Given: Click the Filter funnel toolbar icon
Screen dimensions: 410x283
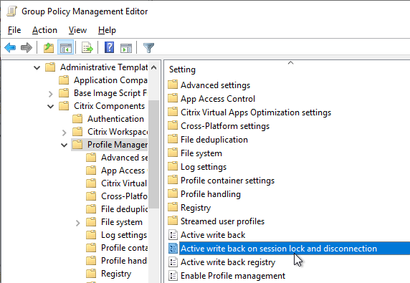Looking at the screenshot, I should click(148, 48).
